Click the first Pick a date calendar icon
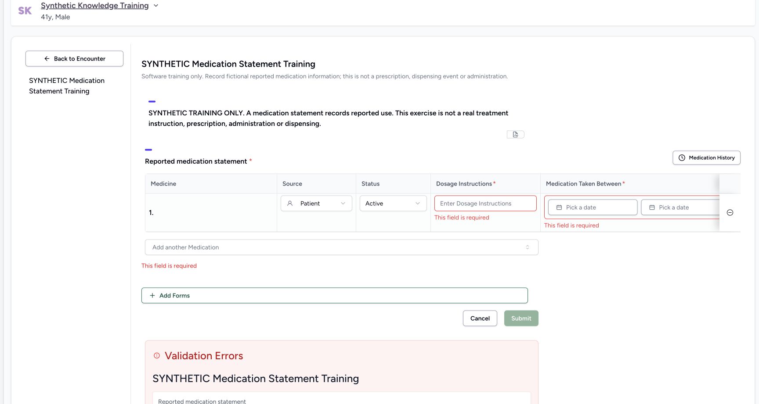This screenshot has width=759, height=404. pos(559,207)
